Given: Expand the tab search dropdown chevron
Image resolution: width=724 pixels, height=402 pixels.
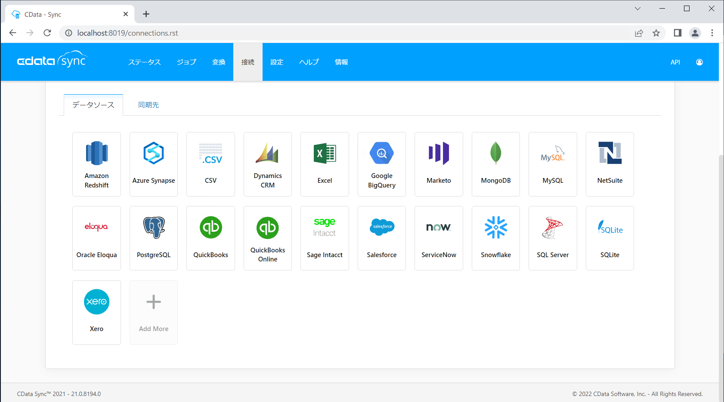Looking at the screenshot, I should point(637,9).
